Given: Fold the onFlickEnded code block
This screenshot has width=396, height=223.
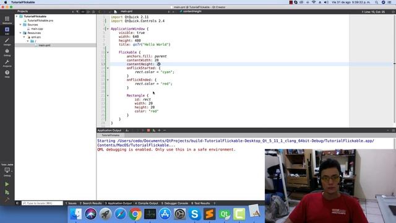Looking at the screenshot, I should click(108, 80).
